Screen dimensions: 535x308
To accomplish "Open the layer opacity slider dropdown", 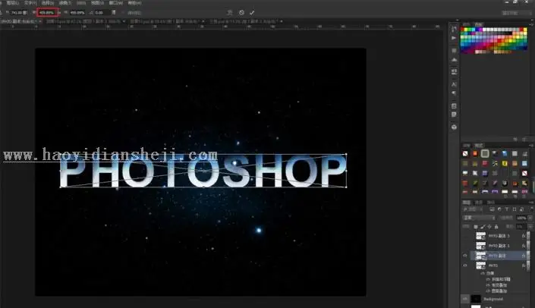I will [x=530, y=218].
